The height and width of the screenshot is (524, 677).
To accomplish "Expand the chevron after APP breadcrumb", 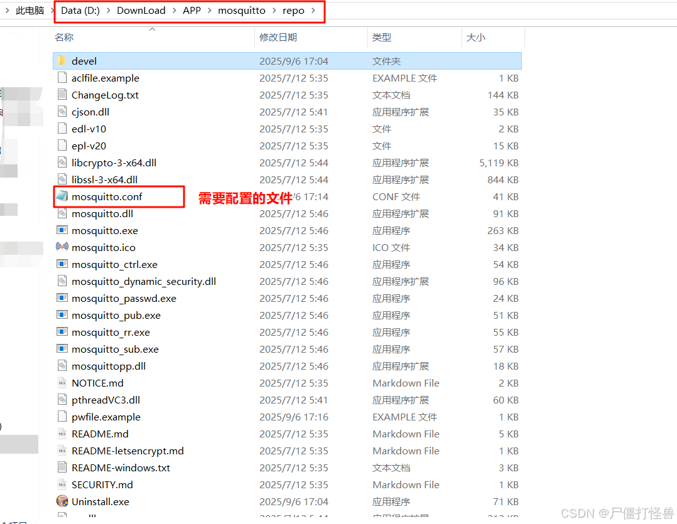I will point(209,10).
